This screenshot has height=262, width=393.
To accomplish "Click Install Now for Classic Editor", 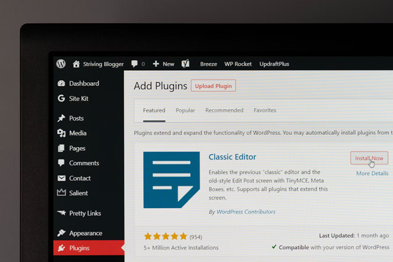I will pyautogui.click(x=369, y=158).
